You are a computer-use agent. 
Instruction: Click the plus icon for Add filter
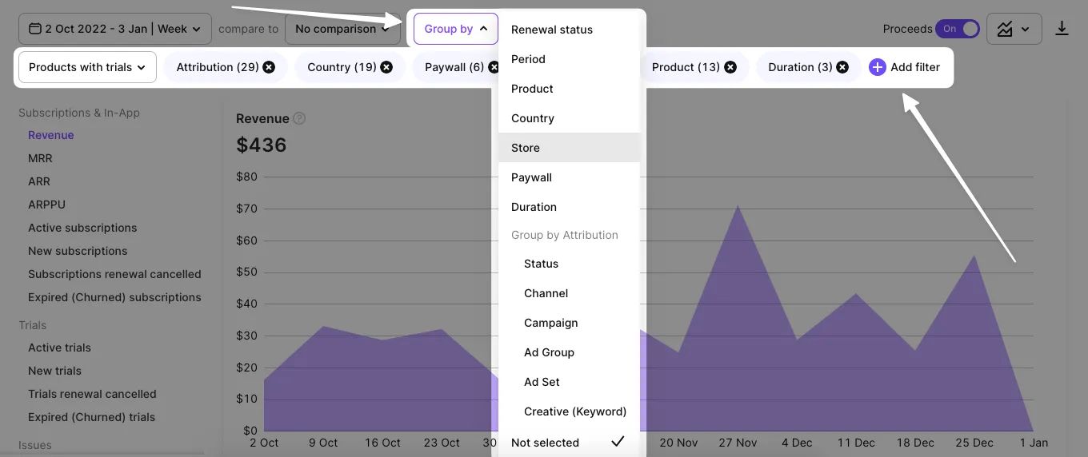point(878,67)
